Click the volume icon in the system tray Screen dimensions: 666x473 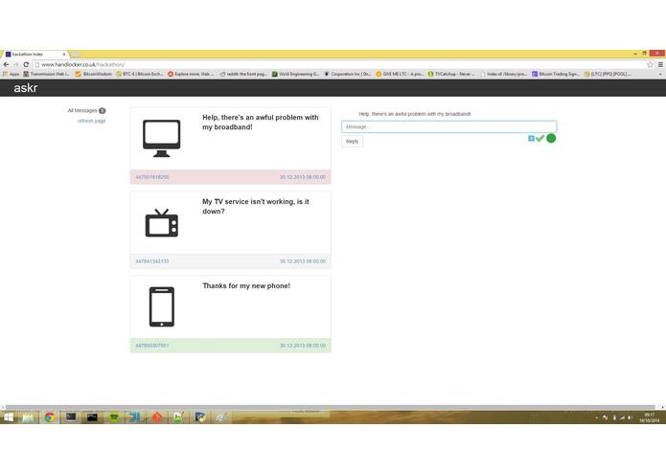click(630, 417)
